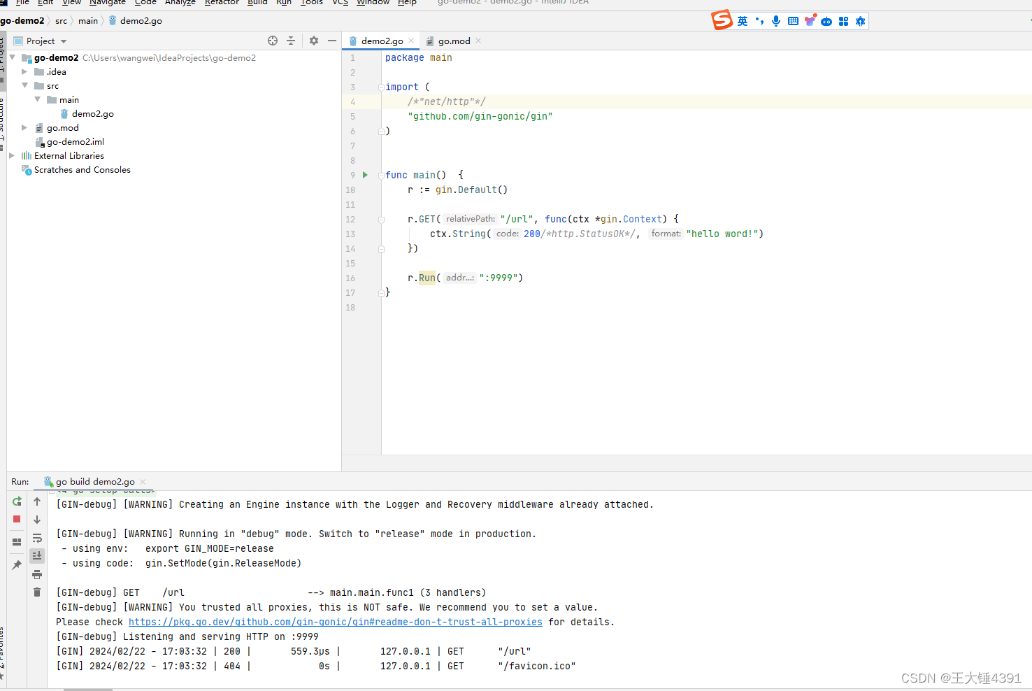1032x691 pixels.
Task: Close the go build demo2.go run tab
Action: pyautogui.click(x=143, y=481)
